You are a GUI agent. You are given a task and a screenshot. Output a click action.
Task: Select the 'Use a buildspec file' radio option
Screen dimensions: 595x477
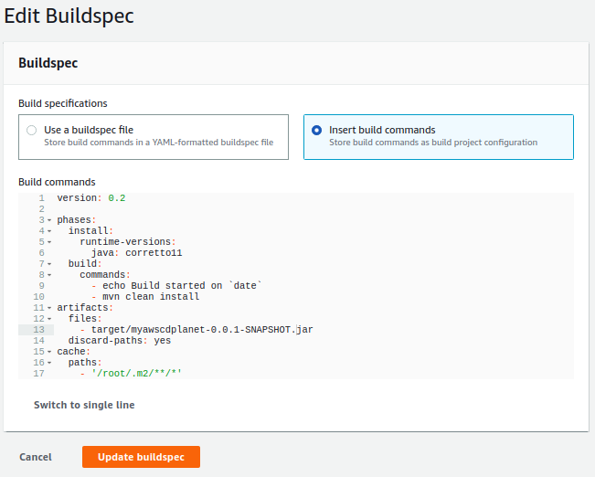[32, 130]
